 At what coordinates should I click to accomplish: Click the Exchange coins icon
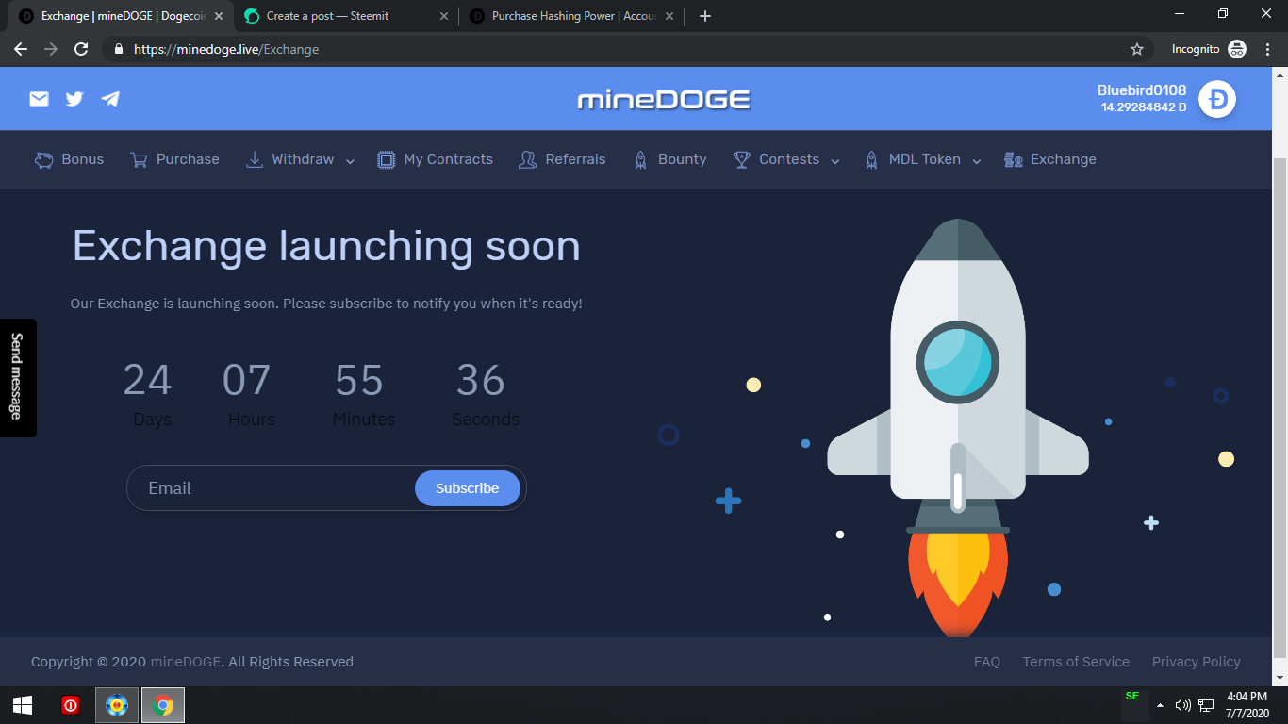(1014, 159)
